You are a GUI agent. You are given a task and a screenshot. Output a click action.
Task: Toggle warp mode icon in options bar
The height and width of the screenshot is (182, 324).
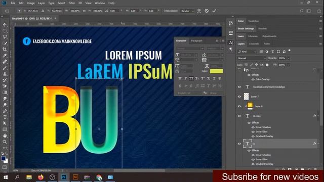[x=199, y=11]
